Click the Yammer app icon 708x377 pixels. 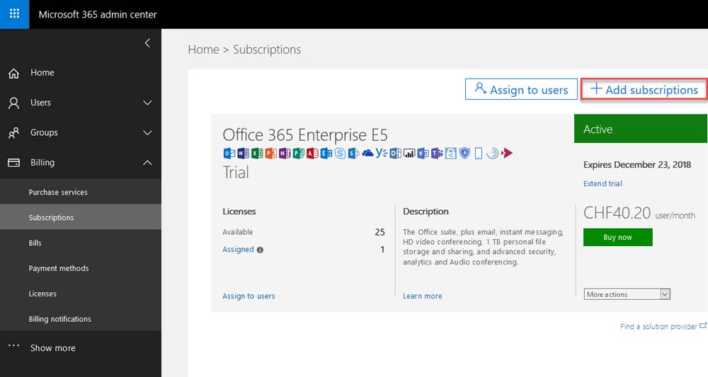(x=382, y=153)
